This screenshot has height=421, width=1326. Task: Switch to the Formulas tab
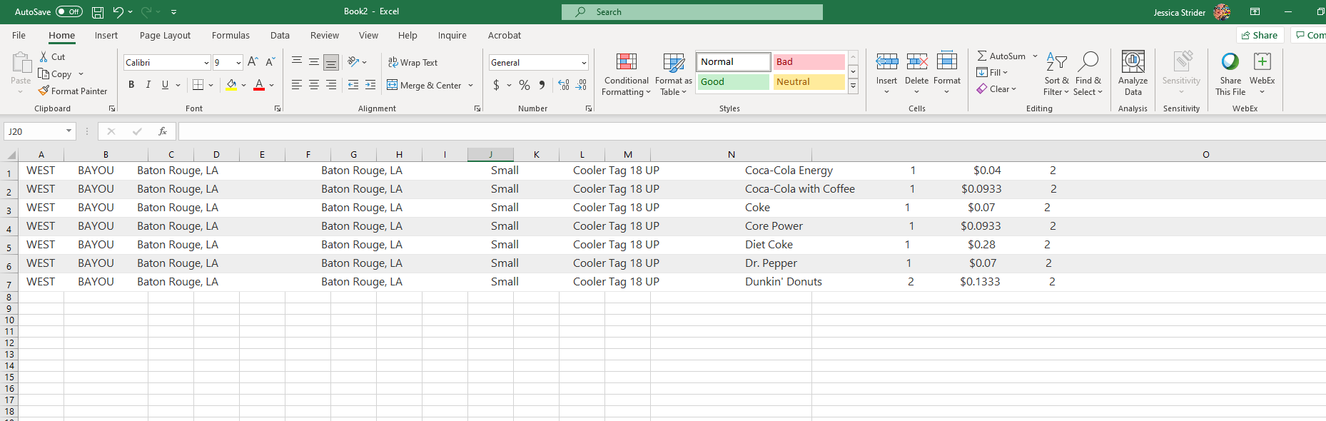pyautogui.click(x=231, y=36)
